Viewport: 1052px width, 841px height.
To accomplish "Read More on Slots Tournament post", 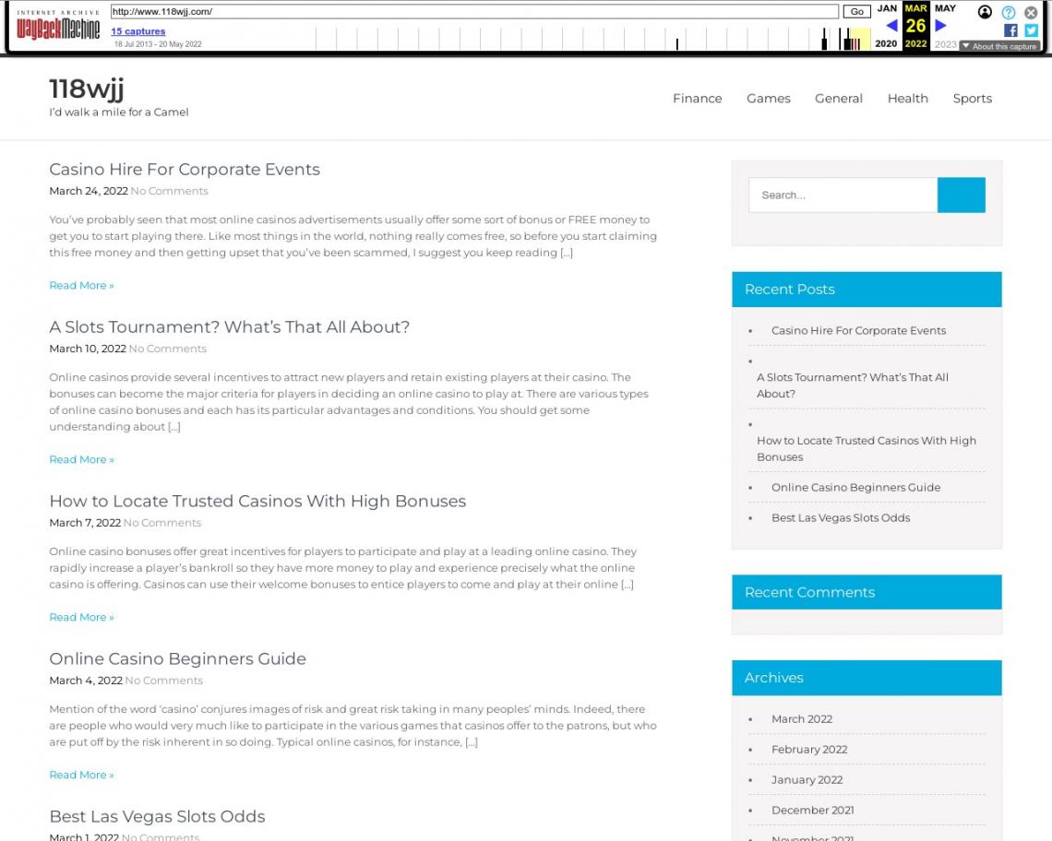I will click(x=81, y=460).
